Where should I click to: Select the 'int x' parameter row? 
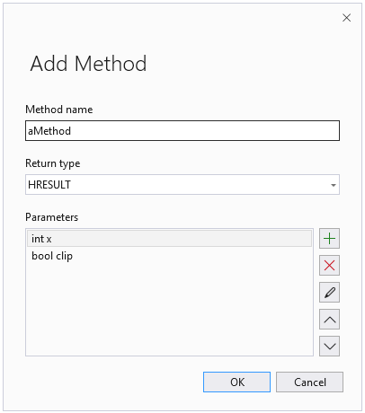(169, 239)
